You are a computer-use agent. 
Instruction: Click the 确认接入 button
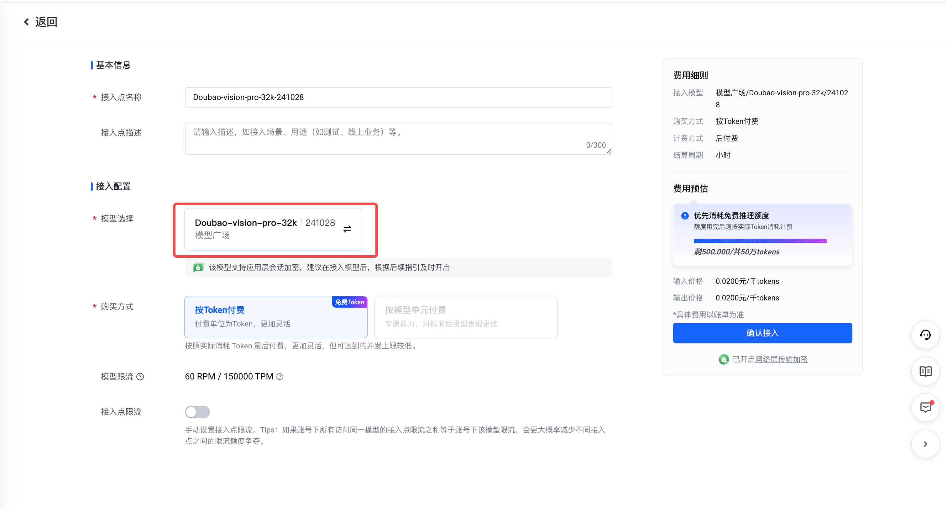point(762,333)
